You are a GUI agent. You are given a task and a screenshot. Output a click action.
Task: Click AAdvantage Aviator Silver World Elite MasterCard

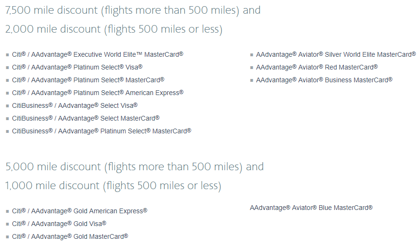point(336,54)
